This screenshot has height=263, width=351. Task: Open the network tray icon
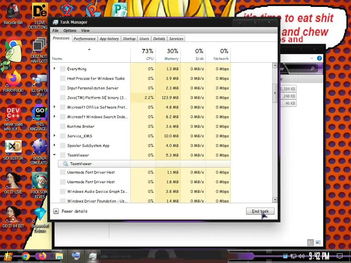[x=293, y=256]
